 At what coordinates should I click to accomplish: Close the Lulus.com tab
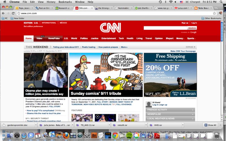coord(191,8)
